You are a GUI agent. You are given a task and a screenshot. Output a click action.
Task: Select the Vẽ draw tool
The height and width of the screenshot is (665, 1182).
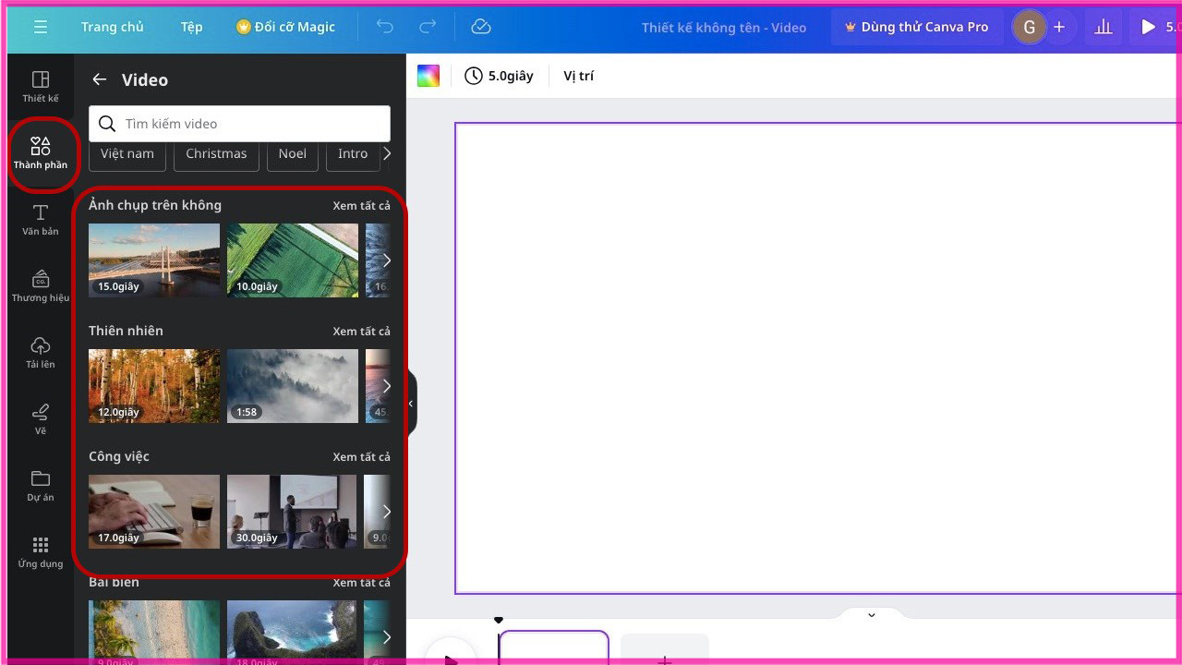coord(41,419)
